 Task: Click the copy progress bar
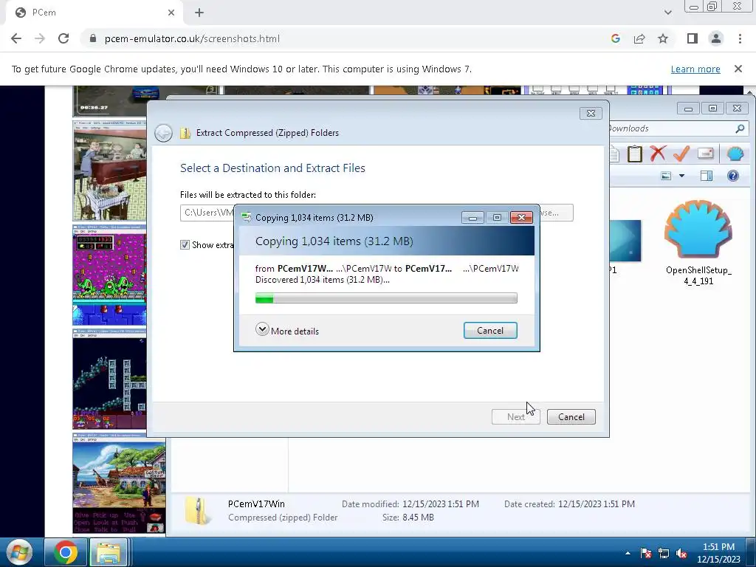386,298
